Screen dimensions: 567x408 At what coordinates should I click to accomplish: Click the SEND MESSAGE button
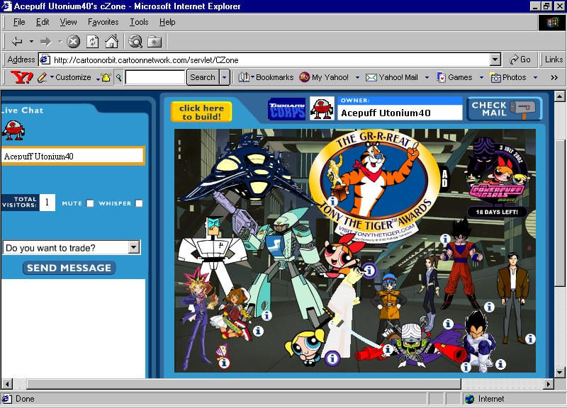[69, 268]
